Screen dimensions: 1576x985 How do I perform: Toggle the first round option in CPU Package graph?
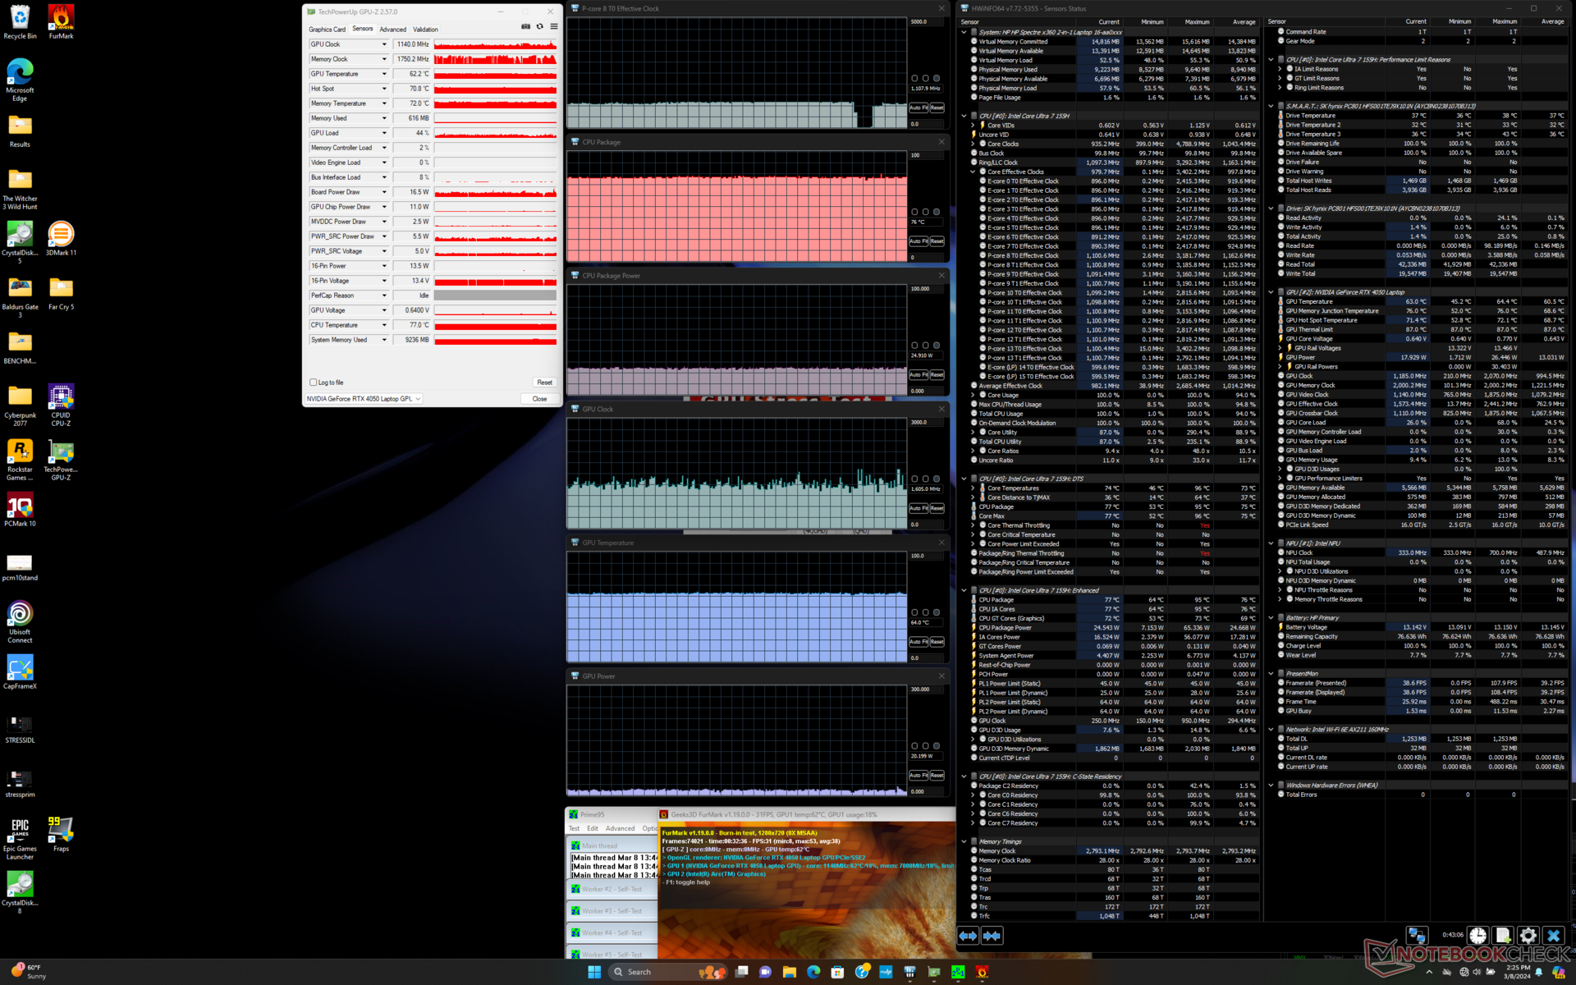914,212
